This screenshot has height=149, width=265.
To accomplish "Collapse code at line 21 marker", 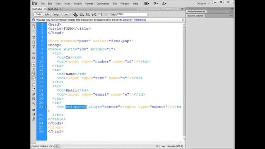I will point(46,107).
